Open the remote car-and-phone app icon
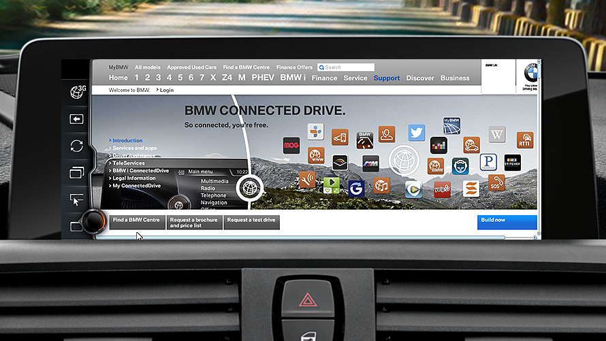The width and height of the screenshot is (606, 341). point(340,137)
